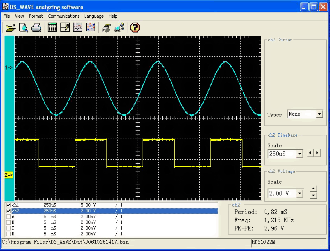Screen dimensions: 330x251
Task: Uncheck the ch1 channel checkbox
Action: tap(8, 205)
